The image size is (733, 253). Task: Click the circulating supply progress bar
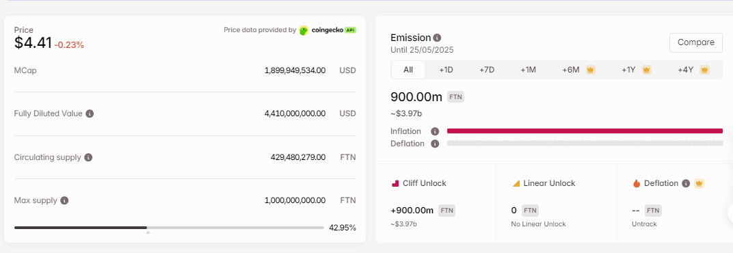click(169, 228)
